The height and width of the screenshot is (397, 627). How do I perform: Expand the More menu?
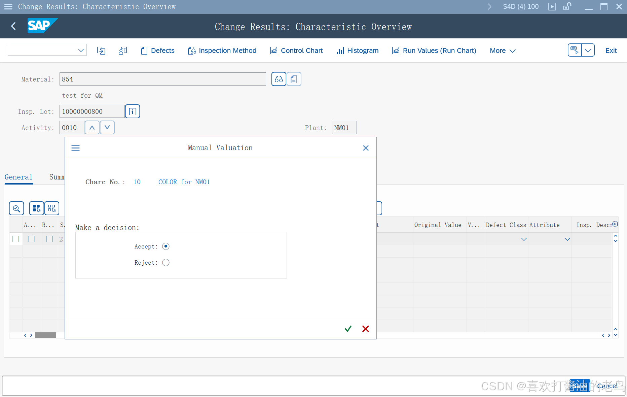(502, 51)
